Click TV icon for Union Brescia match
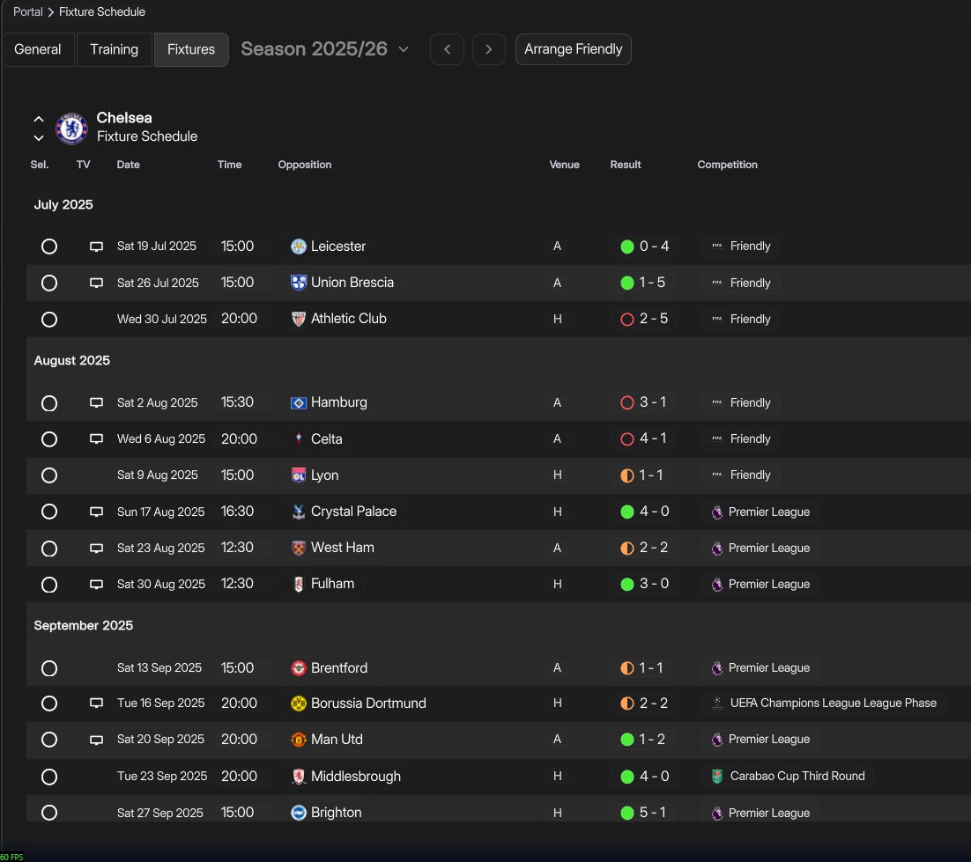 pyautogui.click(x=96, y=283)
